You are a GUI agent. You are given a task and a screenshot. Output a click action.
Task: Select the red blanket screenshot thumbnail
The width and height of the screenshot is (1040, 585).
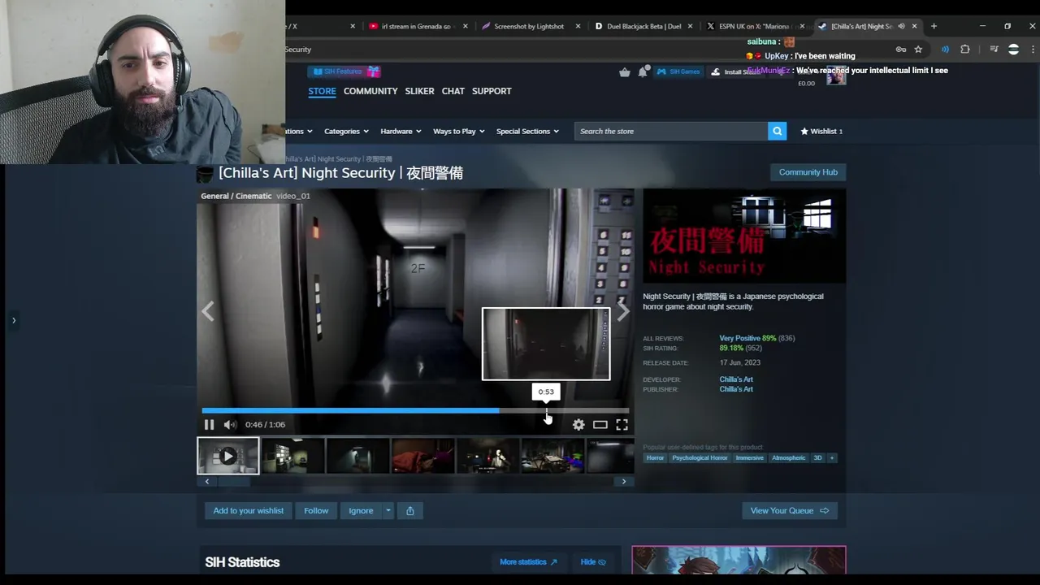(422, 456)
